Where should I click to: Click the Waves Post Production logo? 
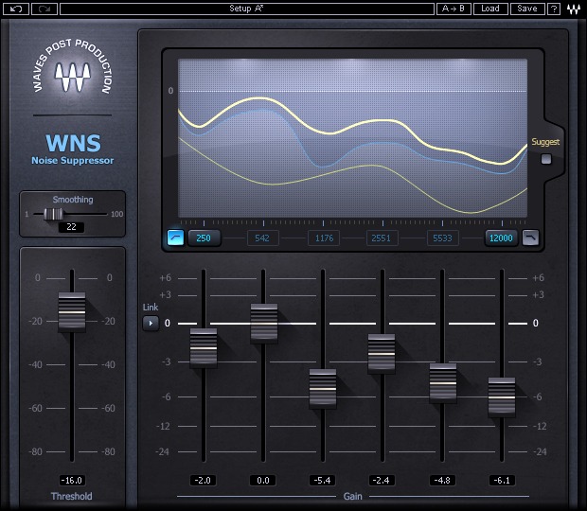[x=72, y=68]
